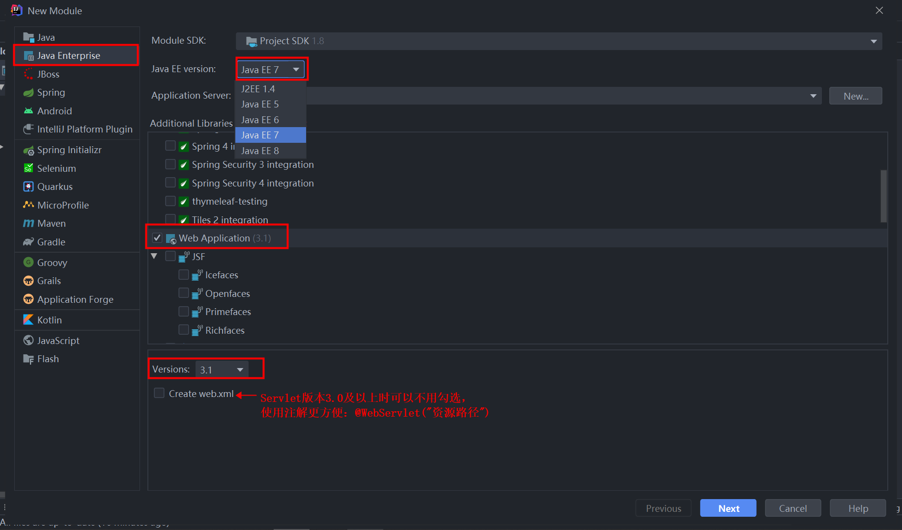Uncheck the Web Application checkbox

[157, 238]
